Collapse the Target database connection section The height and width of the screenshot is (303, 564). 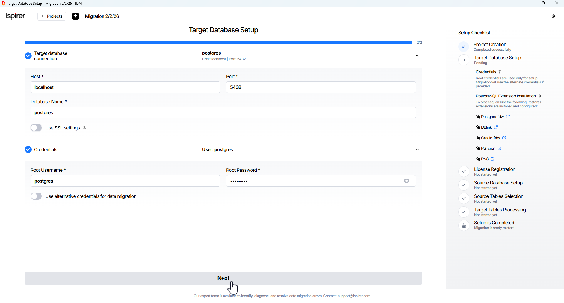click(x=417, y=56)
